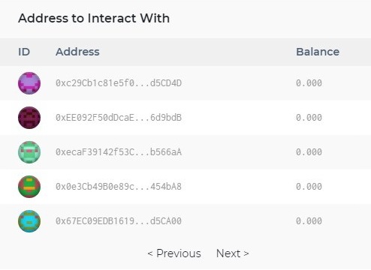Select address 0xEE092F50dDcaE...6d9bdB
The width and height of the screenshot is (371, 270).
[119, 118]
